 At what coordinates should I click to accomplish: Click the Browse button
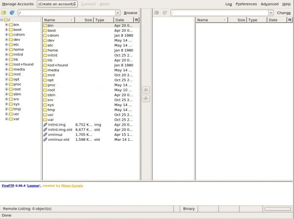130,13
